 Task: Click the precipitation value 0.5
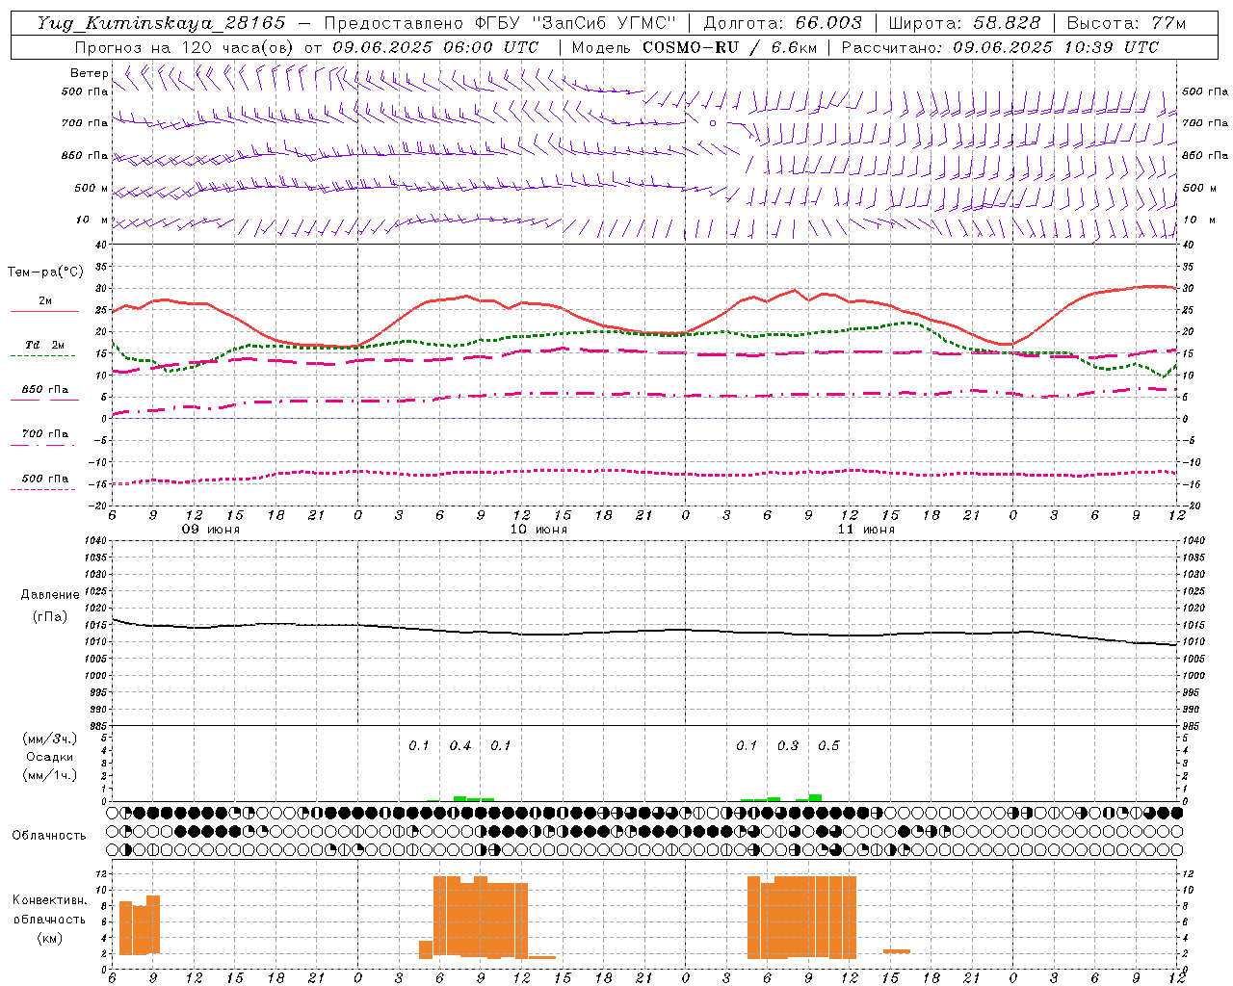828,746
